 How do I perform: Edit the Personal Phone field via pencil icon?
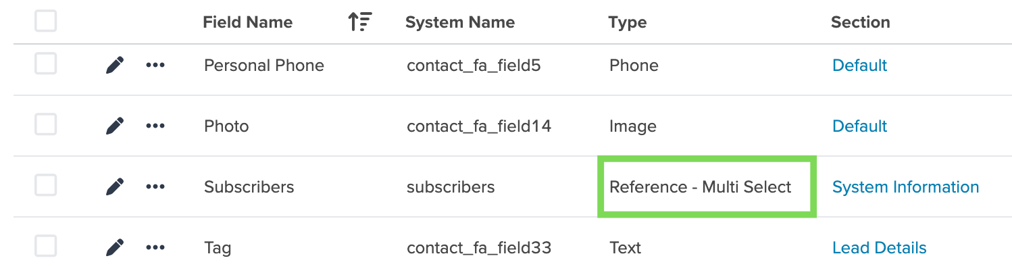115,66
